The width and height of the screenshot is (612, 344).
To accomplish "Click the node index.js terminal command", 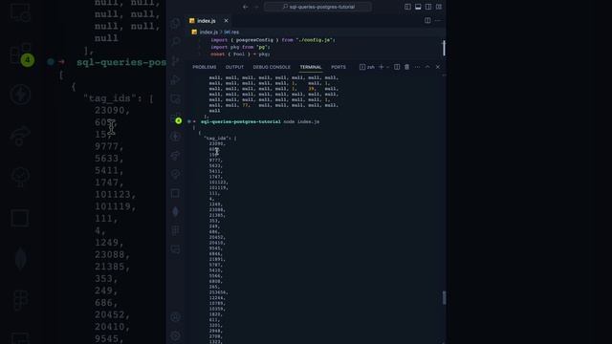I will coord(301,121).
